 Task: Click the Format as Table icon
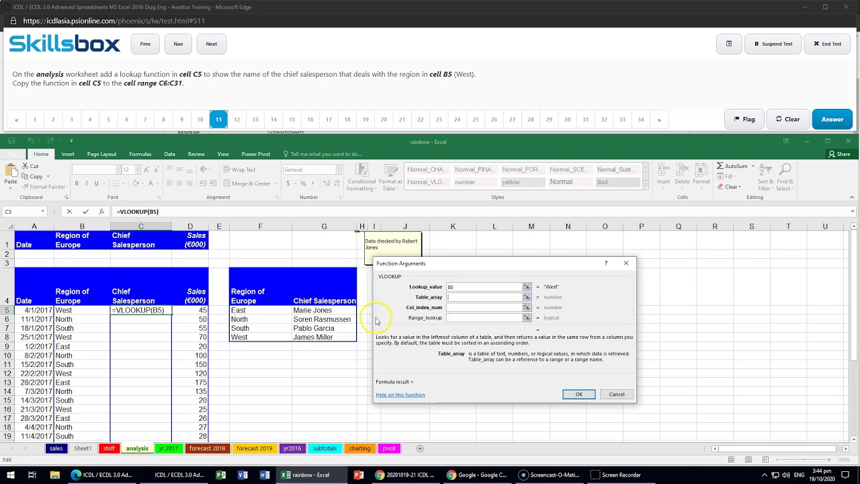pos(390,171)
